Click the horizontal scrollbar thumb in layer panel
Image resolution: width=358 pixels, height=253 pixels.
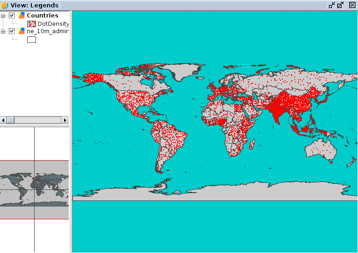pyautogui.click(x=11, y=120)
